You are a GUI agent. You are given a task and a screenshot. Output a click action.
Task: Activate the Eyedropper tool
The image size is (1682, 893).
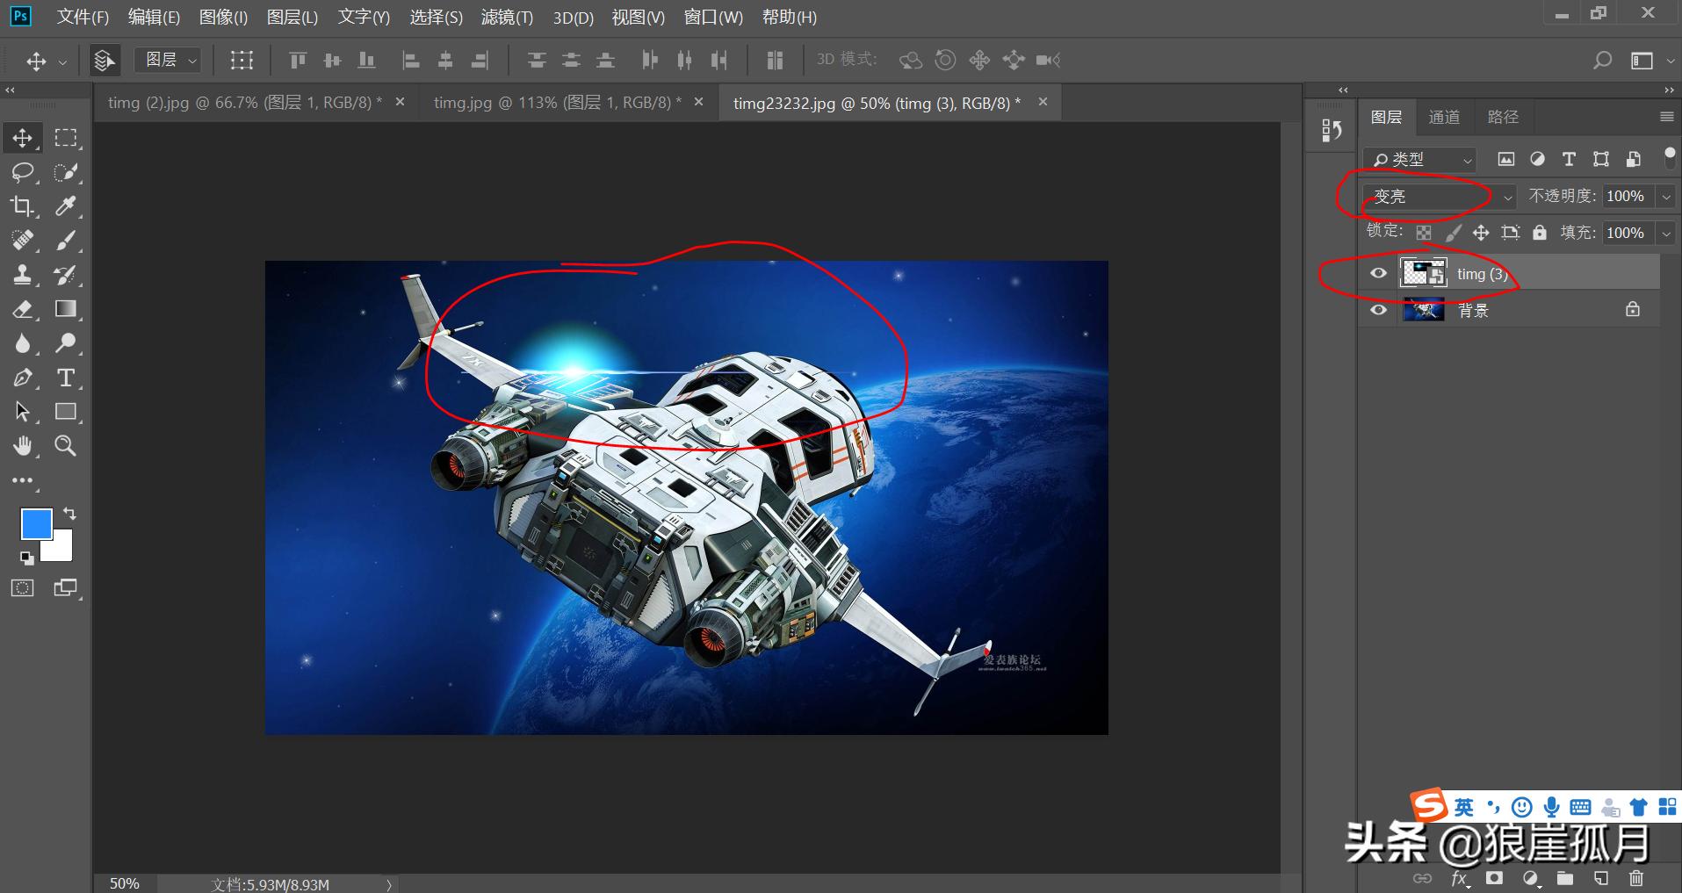[65, 206]
